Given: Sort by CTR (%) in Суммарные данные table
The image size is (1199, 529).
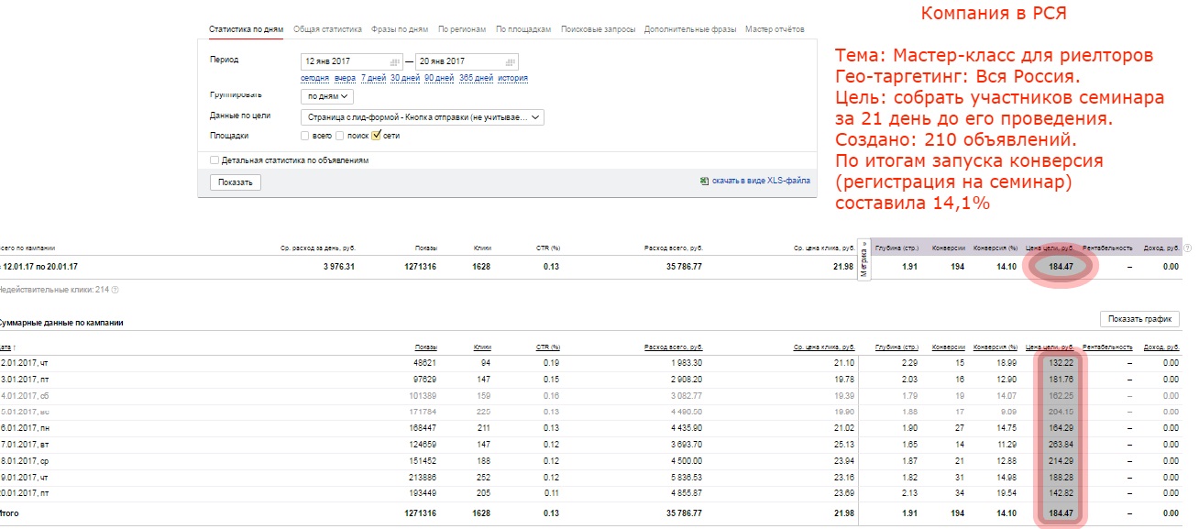Looking at the screenshot, I should tap(547, 347).
